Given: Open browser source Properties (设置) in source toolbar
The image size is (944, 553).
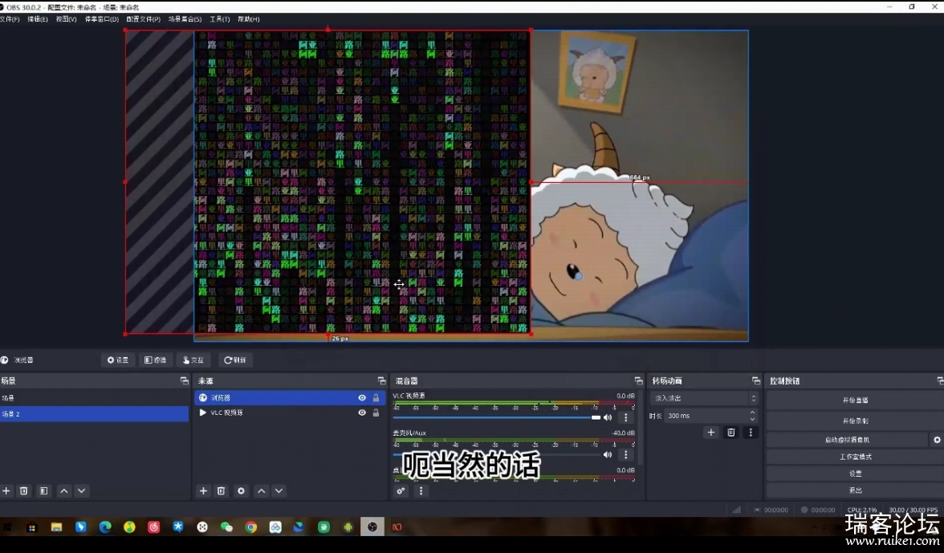Looking at the screenshot, I should [118, 360].
